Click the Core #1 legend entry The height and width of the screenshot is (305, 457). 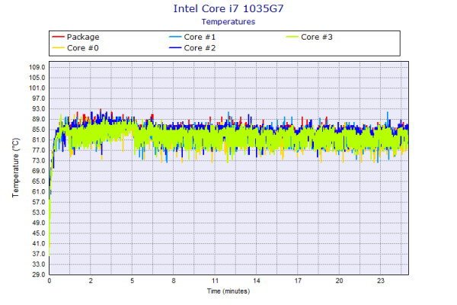point(193,37)
